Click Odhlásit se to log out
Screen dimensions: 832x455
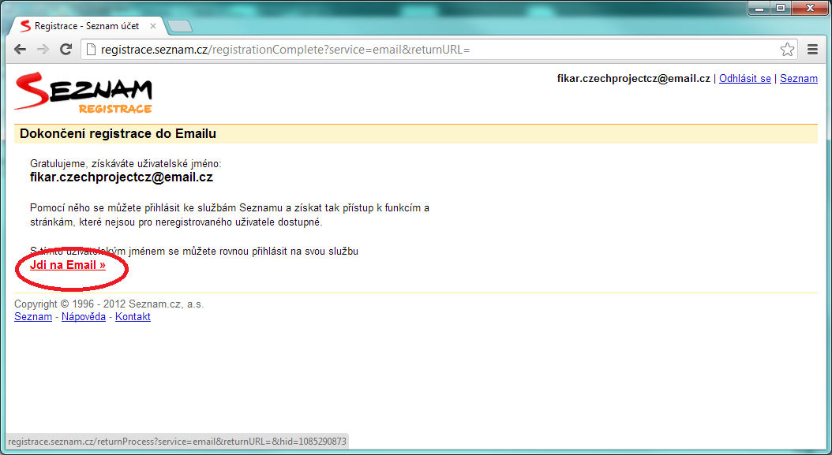pos(745,79)
